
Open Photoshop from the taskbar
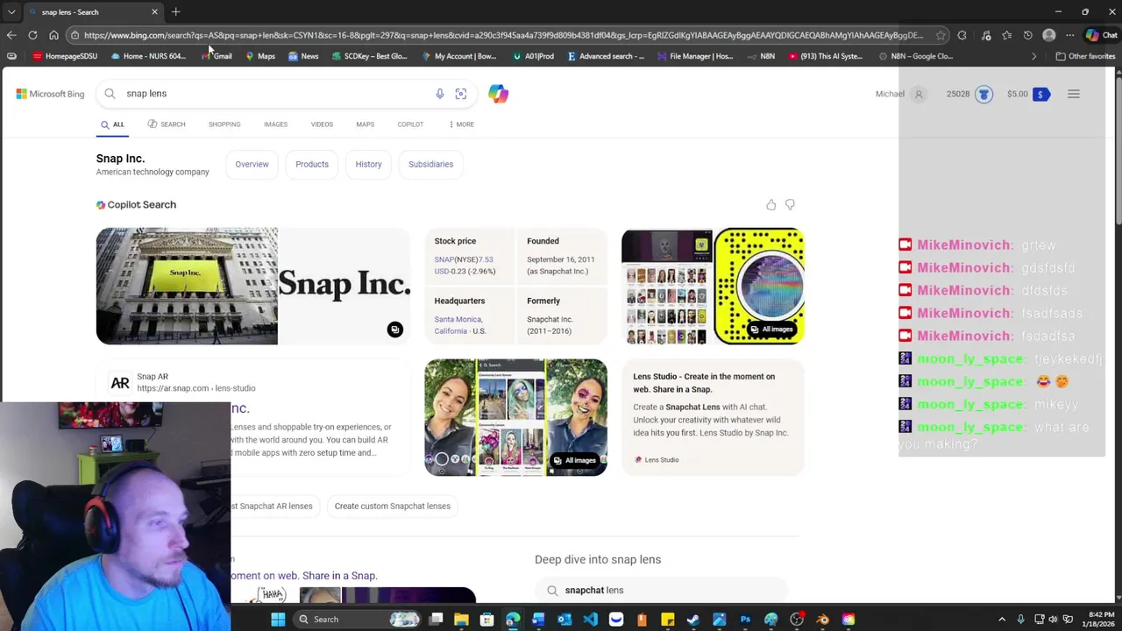point(745,620)
